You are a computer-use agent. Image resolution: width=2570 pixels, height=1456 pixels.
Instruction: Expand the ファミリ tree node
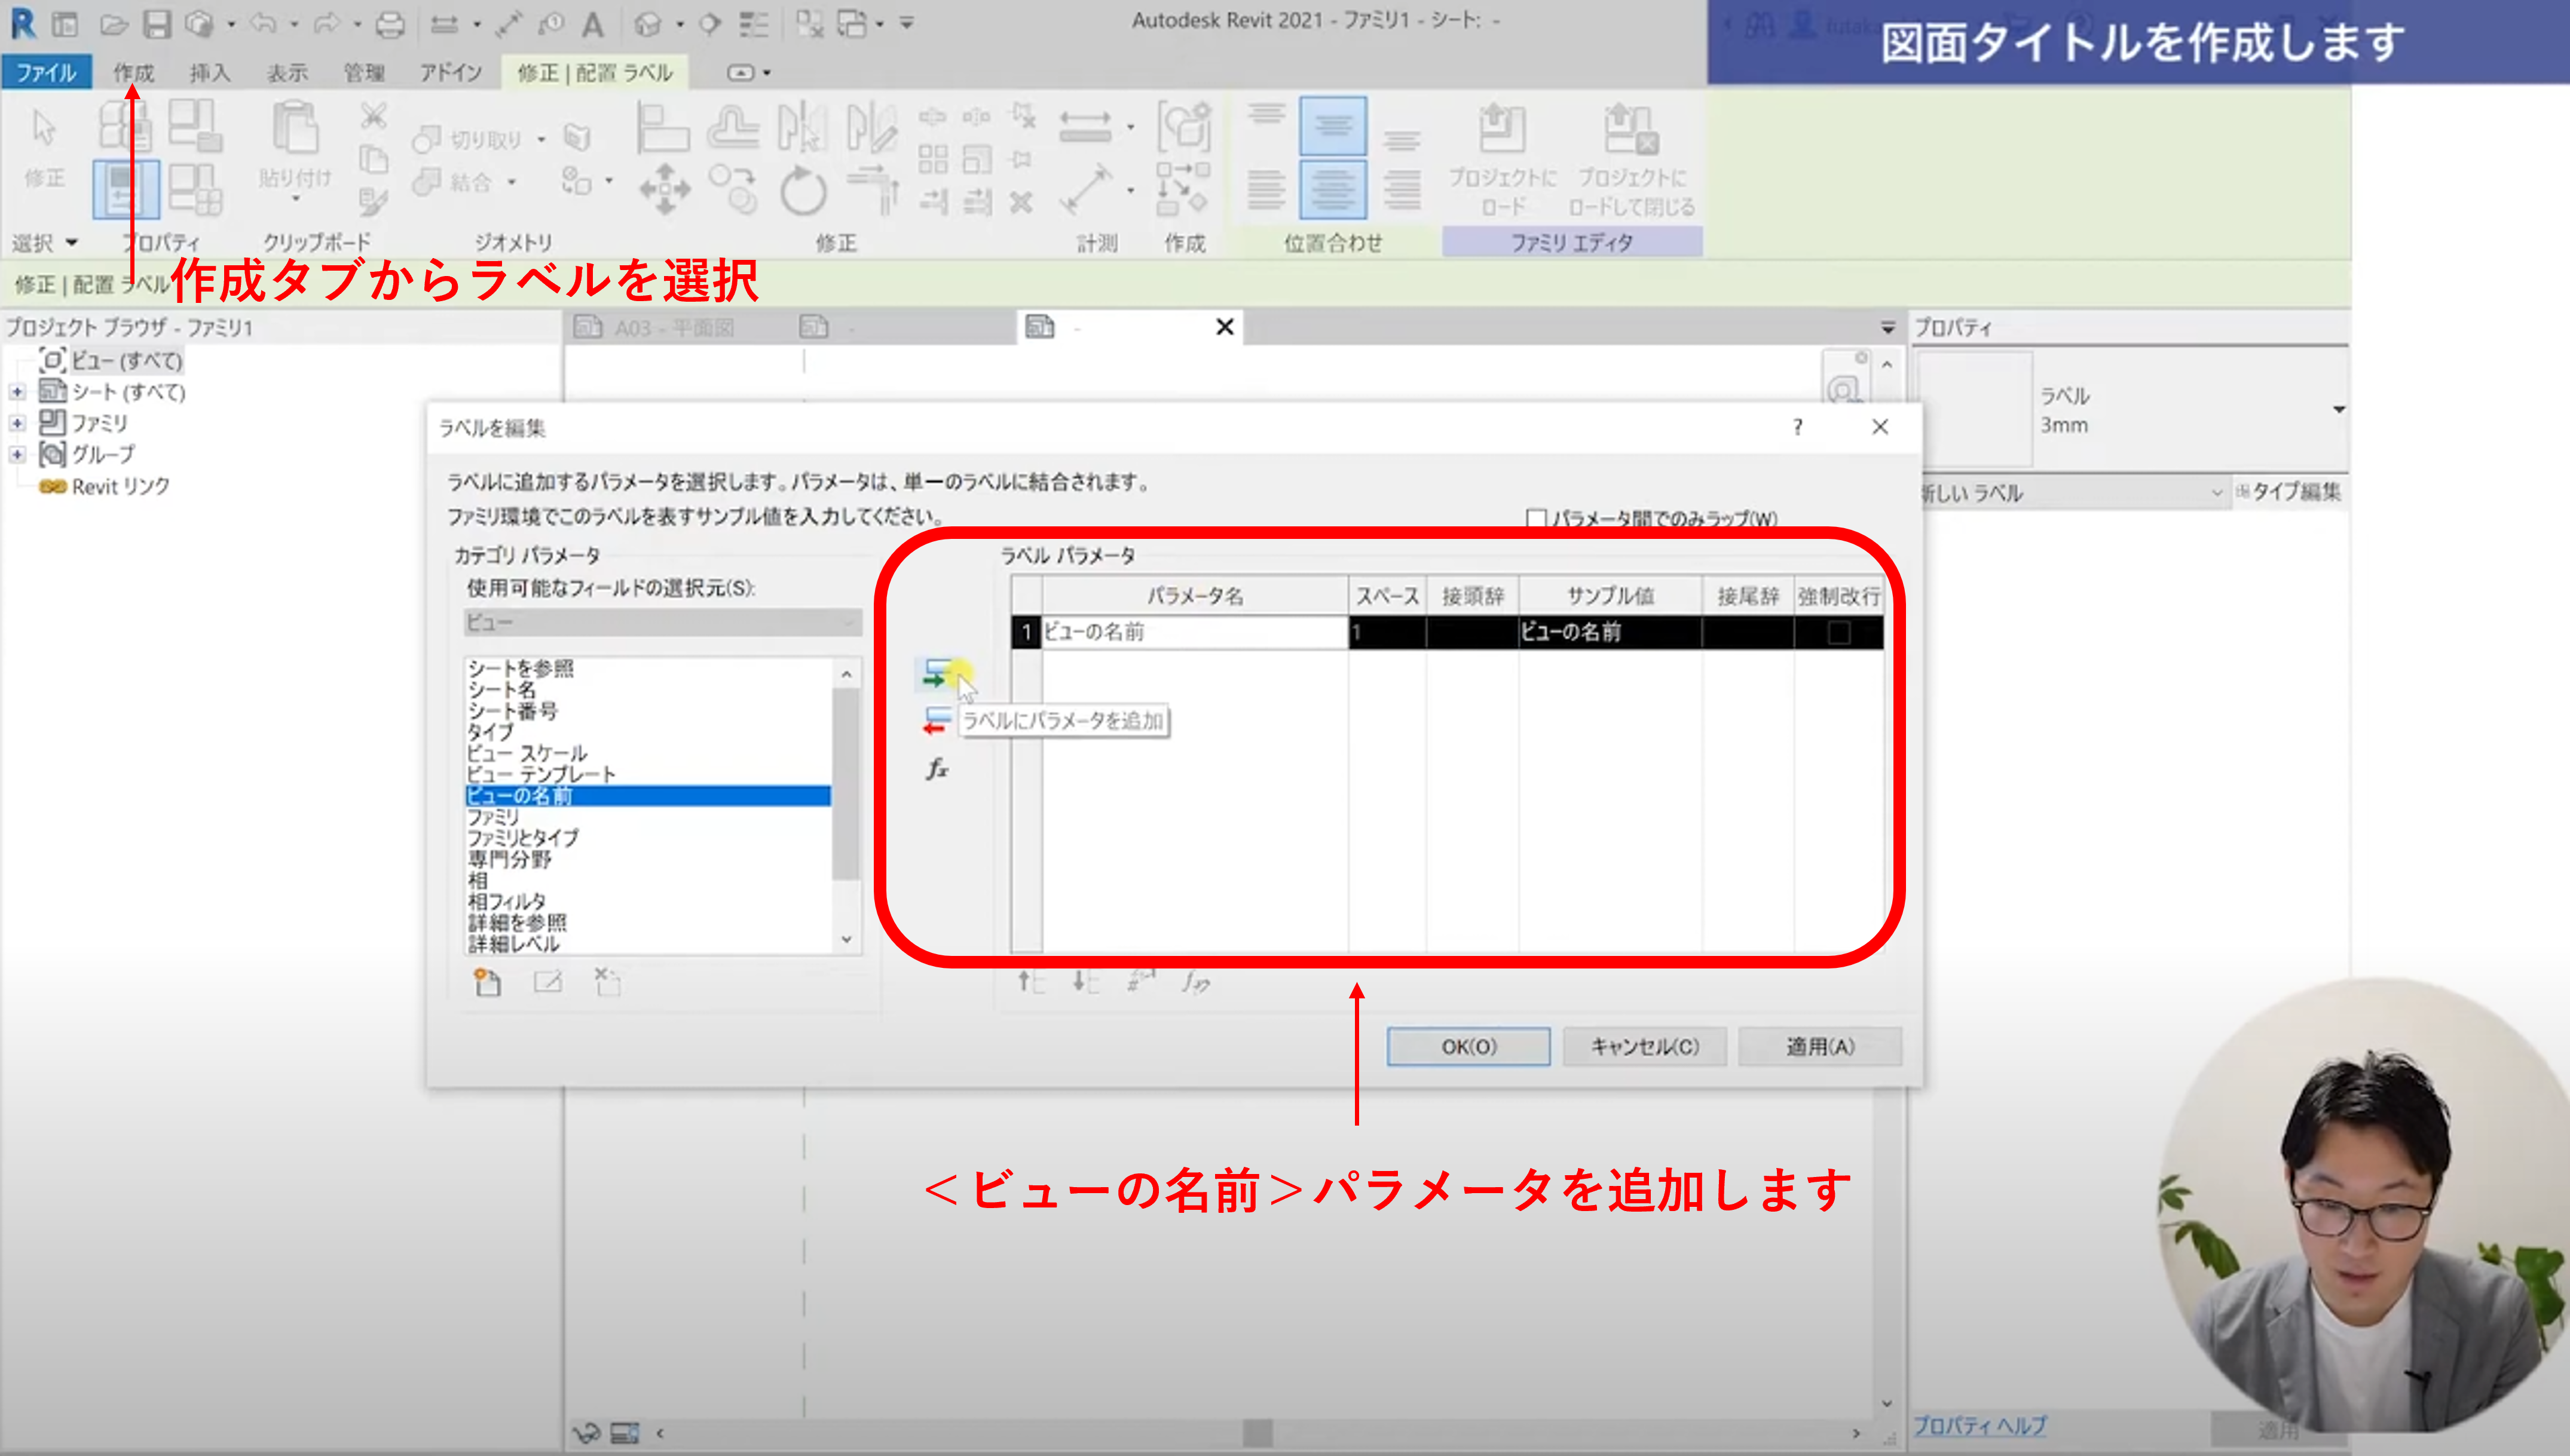(17, 423)
